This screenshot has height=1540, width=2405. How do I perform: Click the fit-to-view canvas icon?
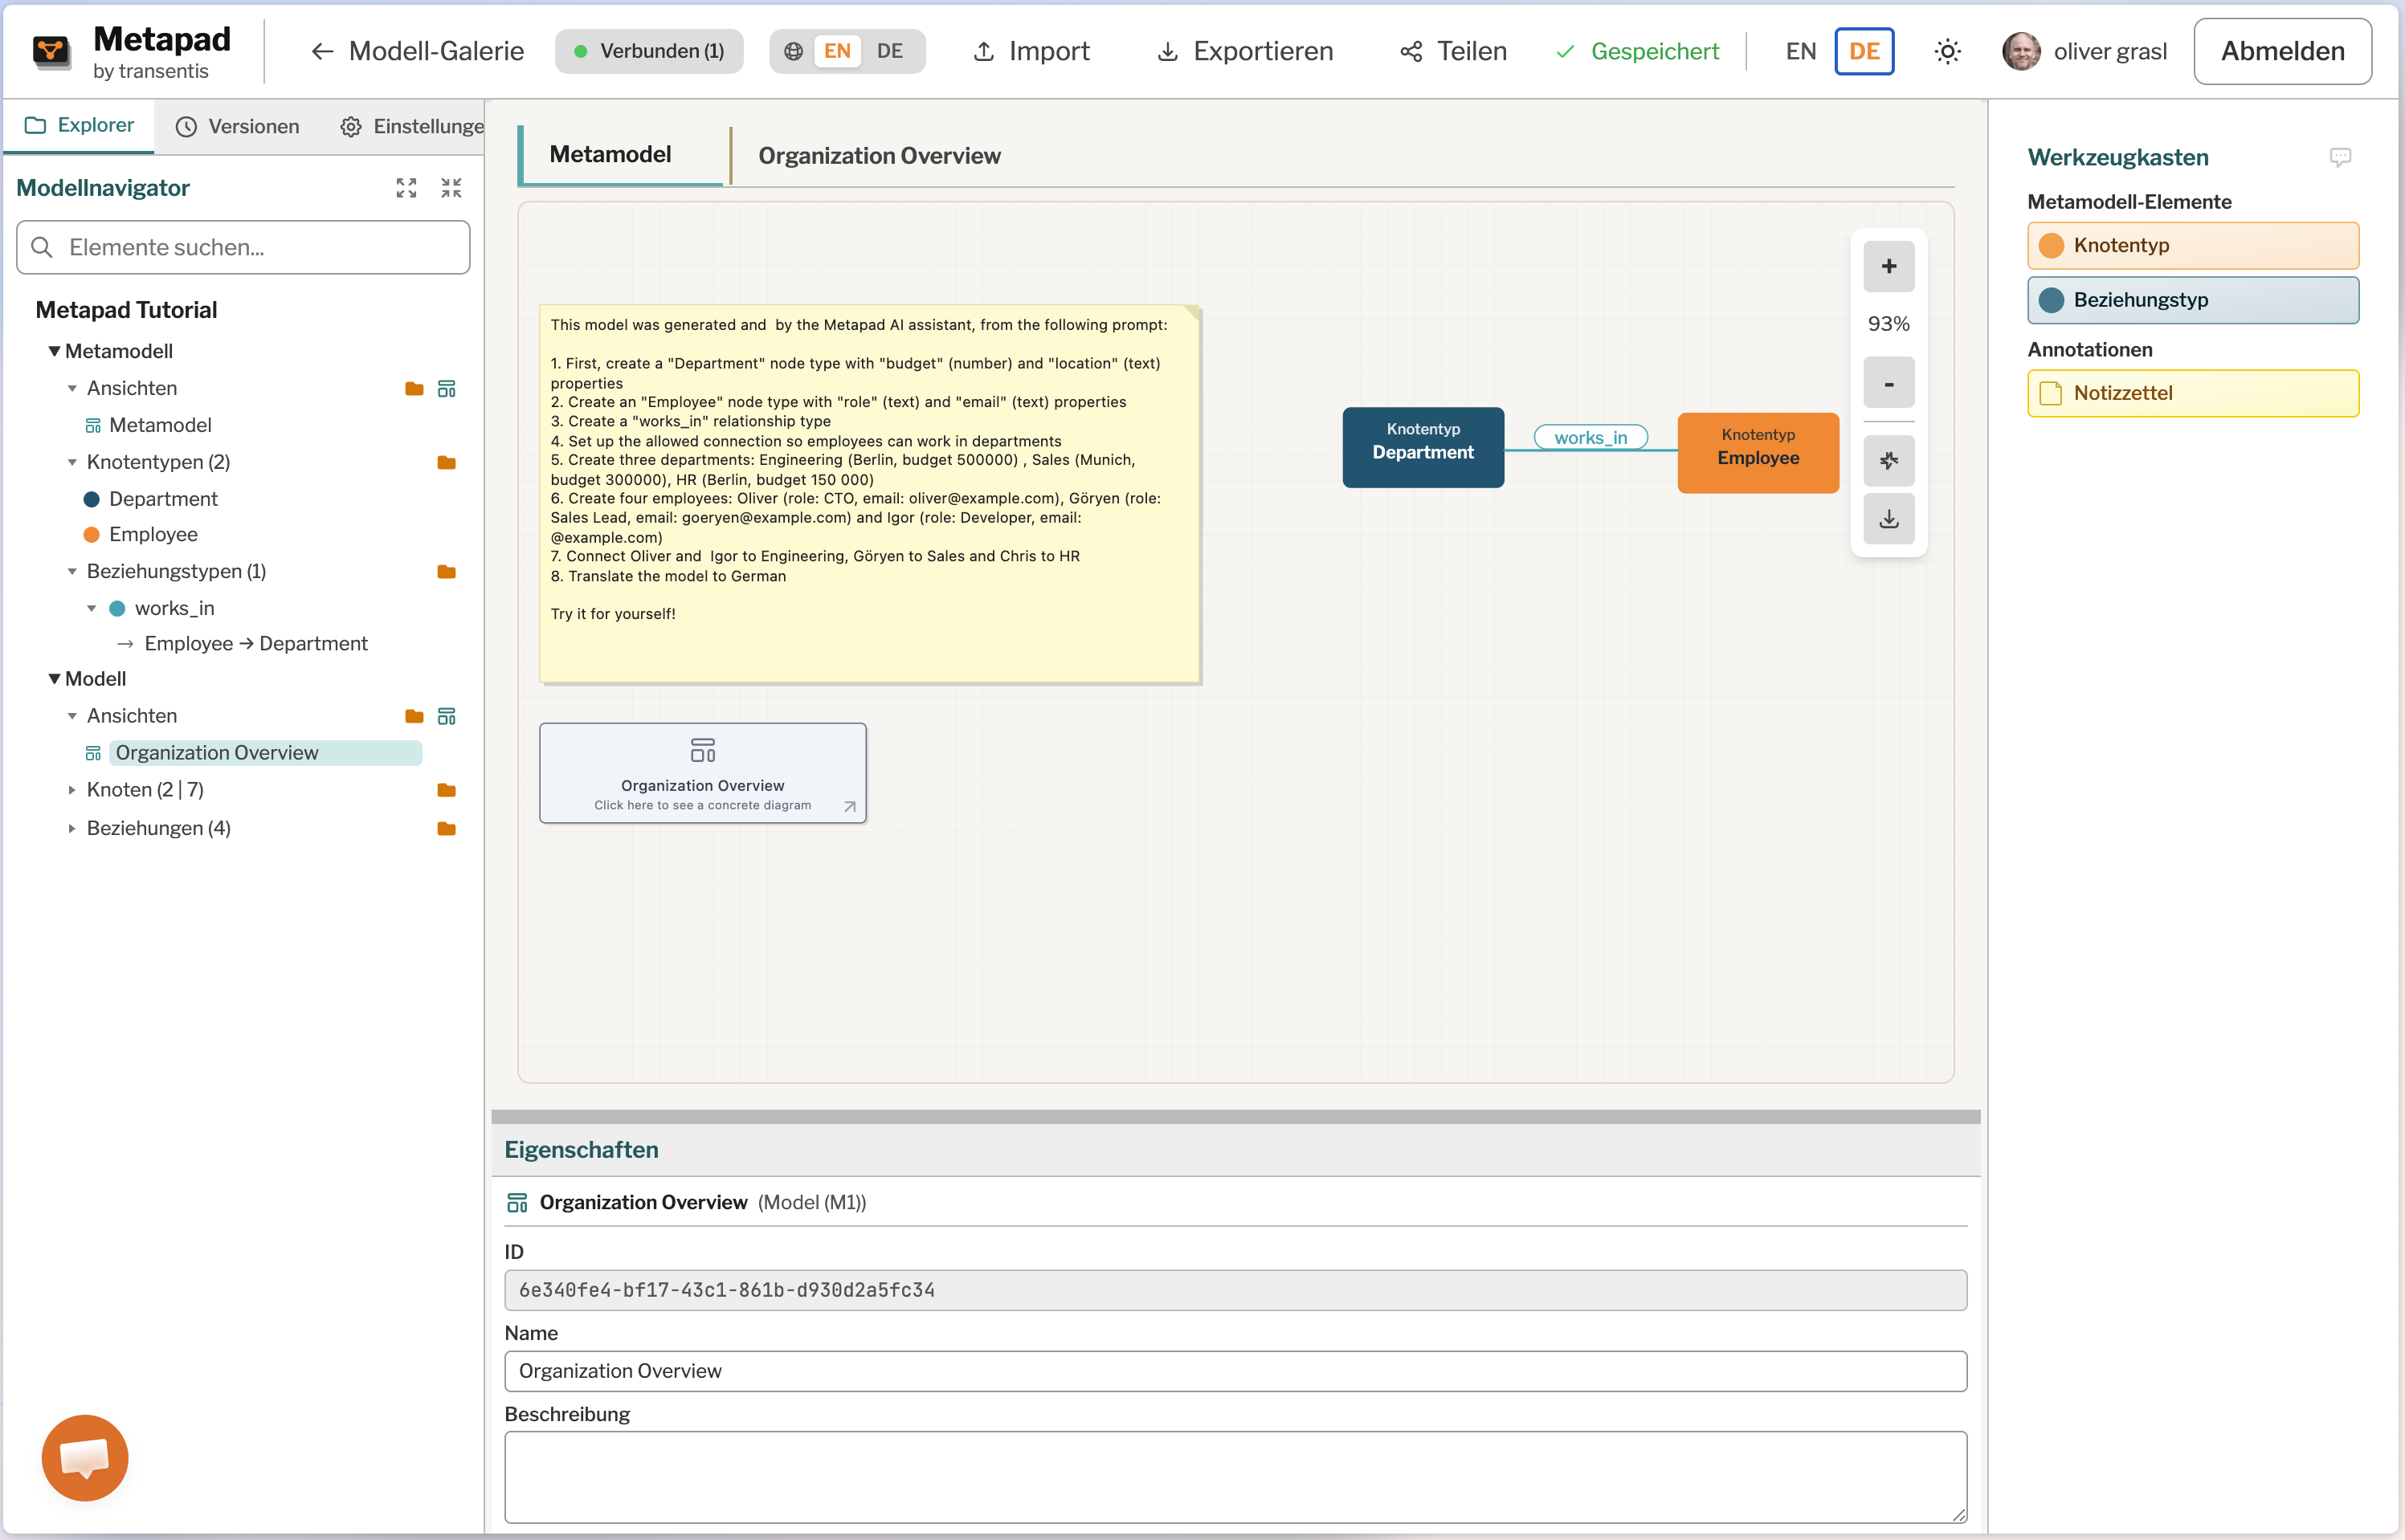(1888, 461)
